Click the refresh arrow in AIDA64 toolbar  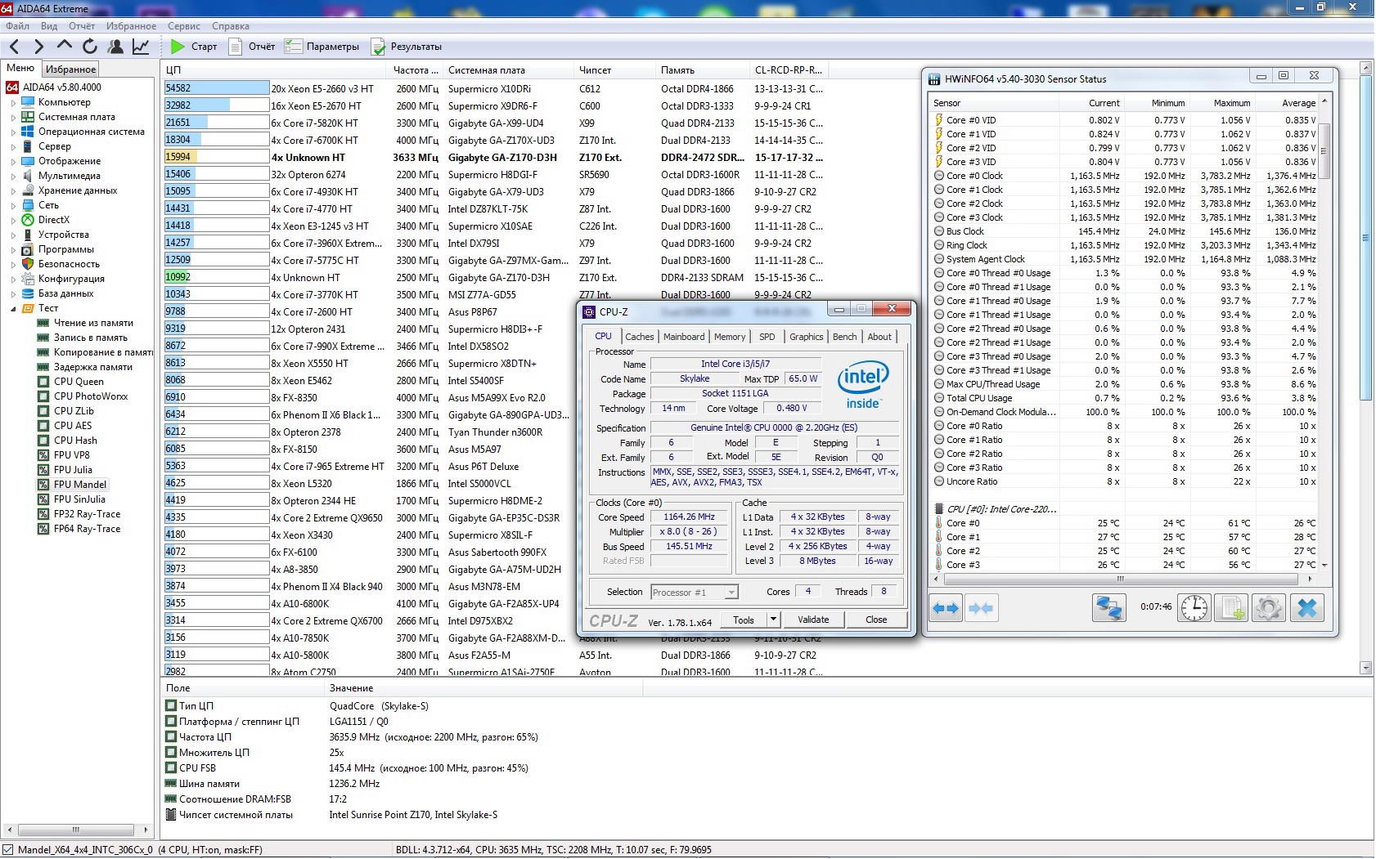[90, 47]
